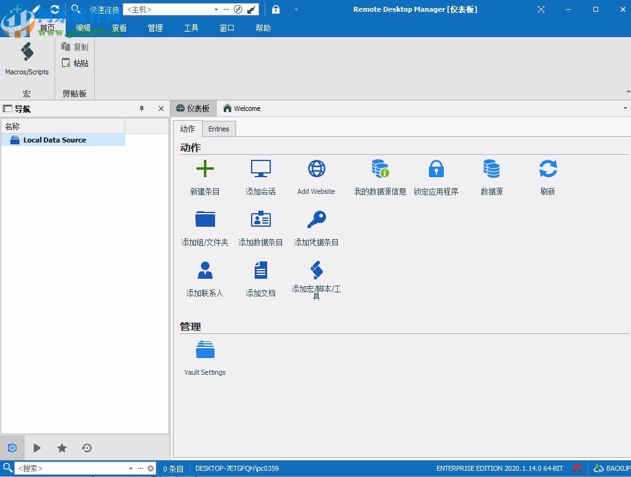Screen dimensions: 631x477
Task: Select the 添加会话 (add session) icon
Action: tap(260, 168)
